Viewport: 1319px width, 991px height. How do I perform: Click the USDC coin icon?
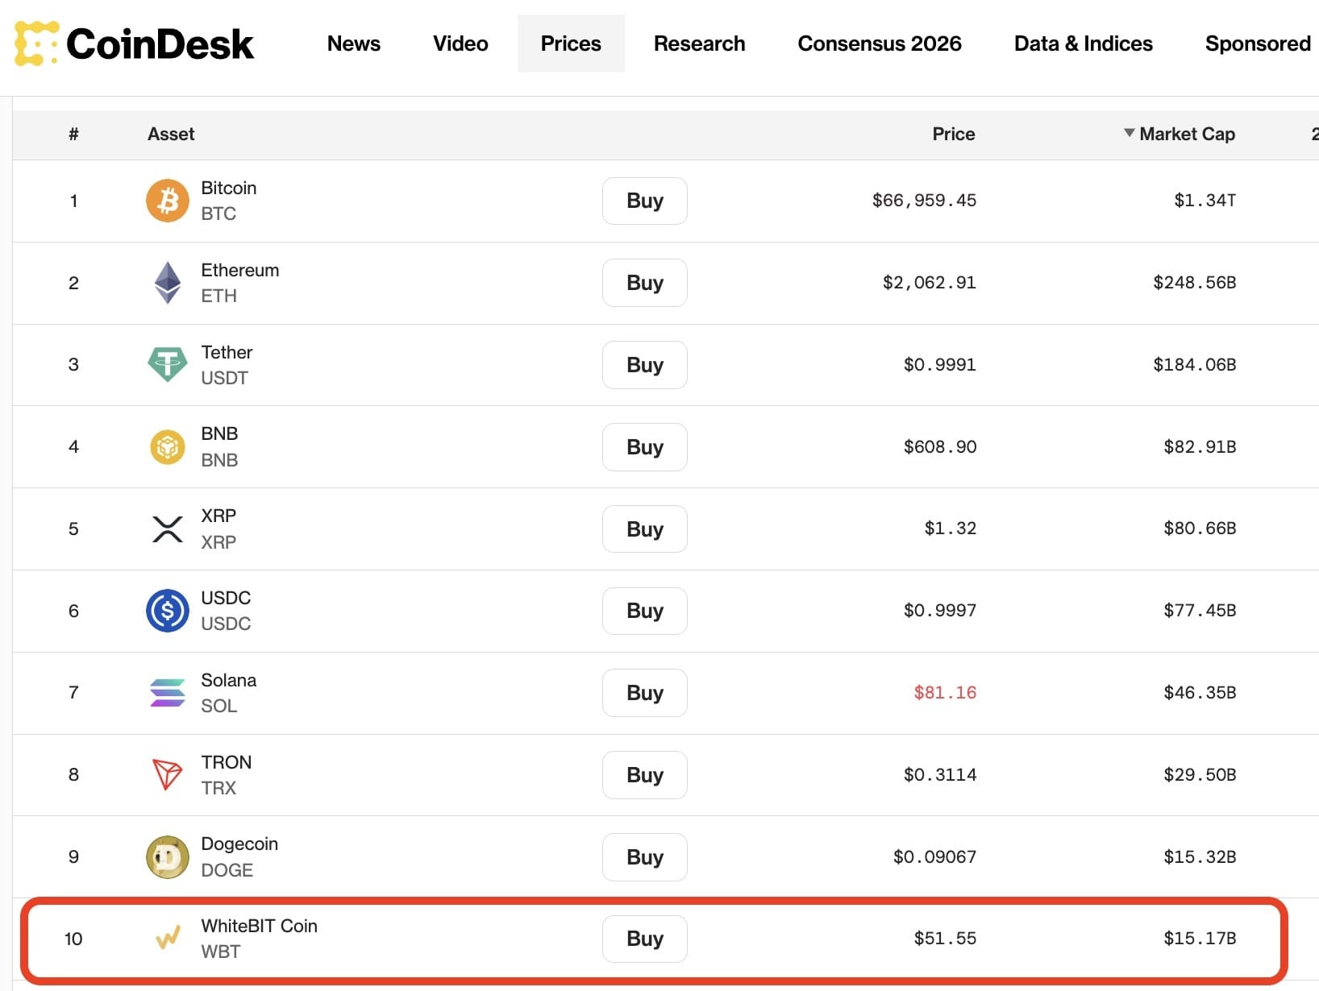(167, 611)
